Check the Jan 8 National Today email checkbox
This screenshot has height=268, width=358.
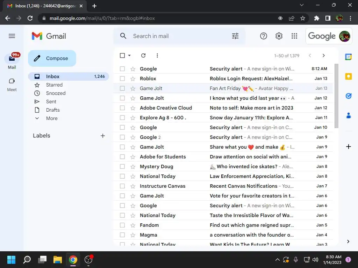(122, 176)
